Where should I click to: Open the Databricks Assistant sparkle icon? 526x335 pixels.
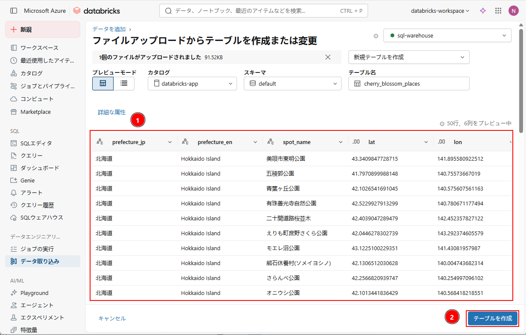coord(483,11)
